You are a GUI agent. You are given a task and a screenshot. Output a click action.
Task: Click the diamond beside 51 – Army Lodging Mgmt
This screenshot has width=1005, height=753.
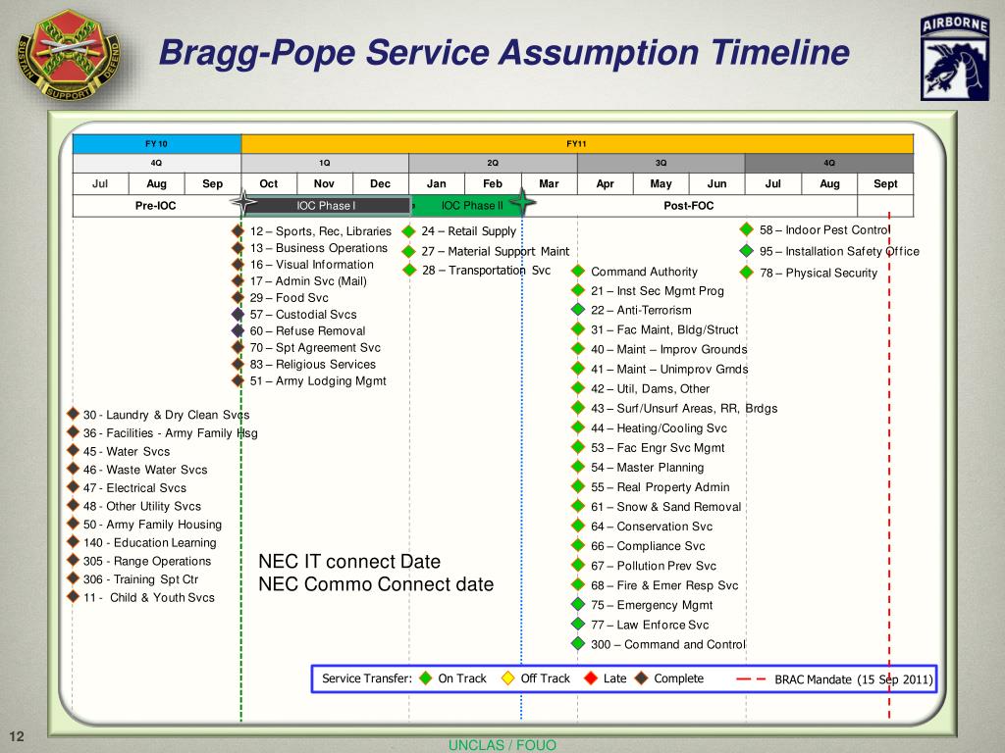click(x=238, y=380)
